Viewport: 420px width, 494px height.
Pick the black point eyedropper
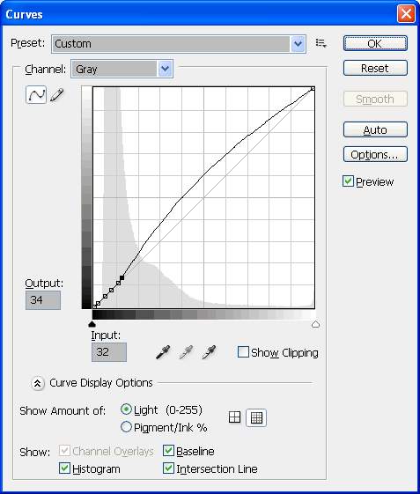pyautogui.click(x=163, y=352)
